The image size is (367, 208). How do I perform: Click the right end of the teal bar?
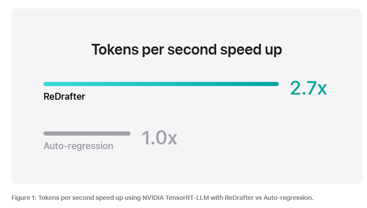tap(276, 84)
